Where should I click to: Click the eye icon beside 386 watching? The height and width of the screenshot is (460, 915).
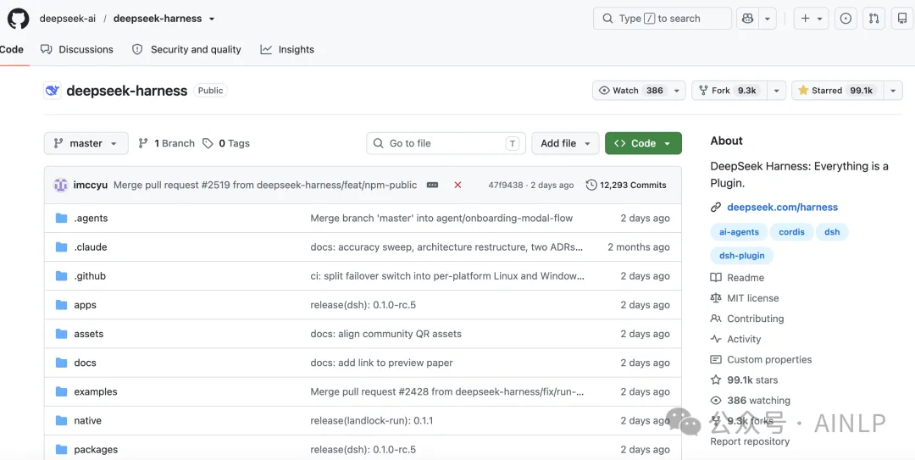coord(716,401)
